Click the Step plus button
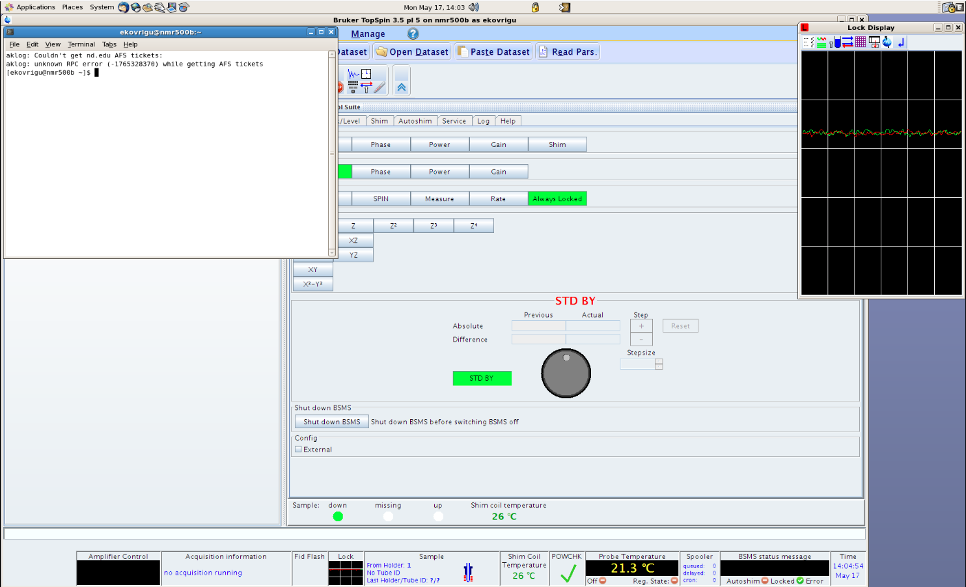 [641, 326]
